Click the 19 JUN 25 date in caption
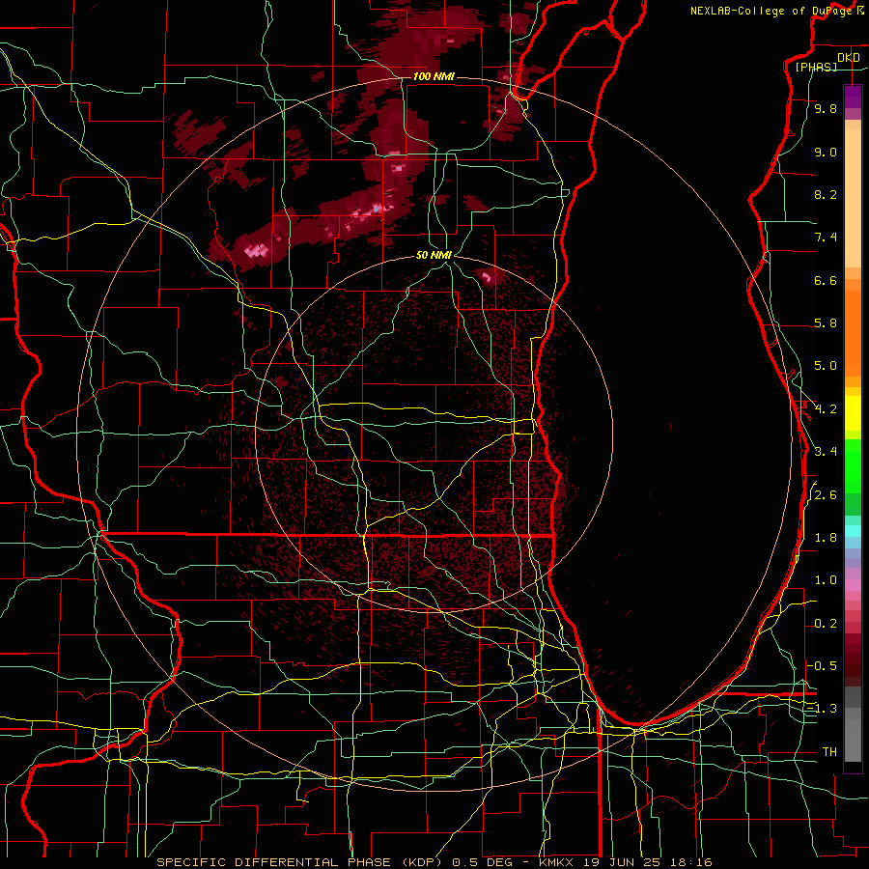The height and width of the screenshot is (869, 869). pos(621,862)
